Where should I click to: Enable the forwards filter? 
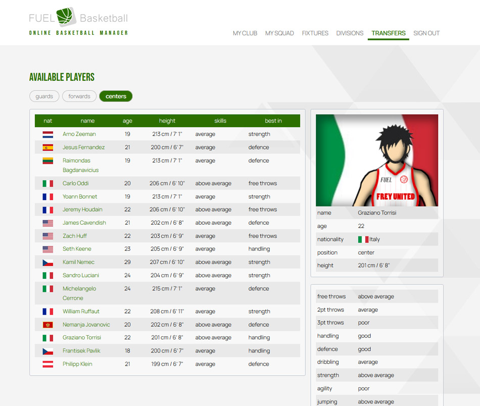coord(79,96)
